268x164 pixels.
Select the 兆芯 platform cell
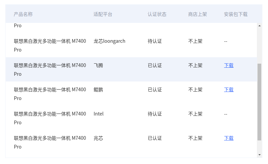pos(98,138)
